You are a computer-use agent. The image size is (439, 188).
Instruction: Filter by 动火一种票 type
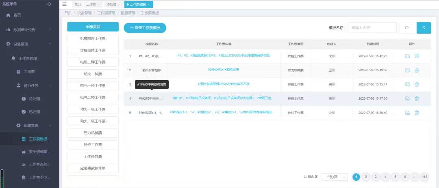click(92, 74)
